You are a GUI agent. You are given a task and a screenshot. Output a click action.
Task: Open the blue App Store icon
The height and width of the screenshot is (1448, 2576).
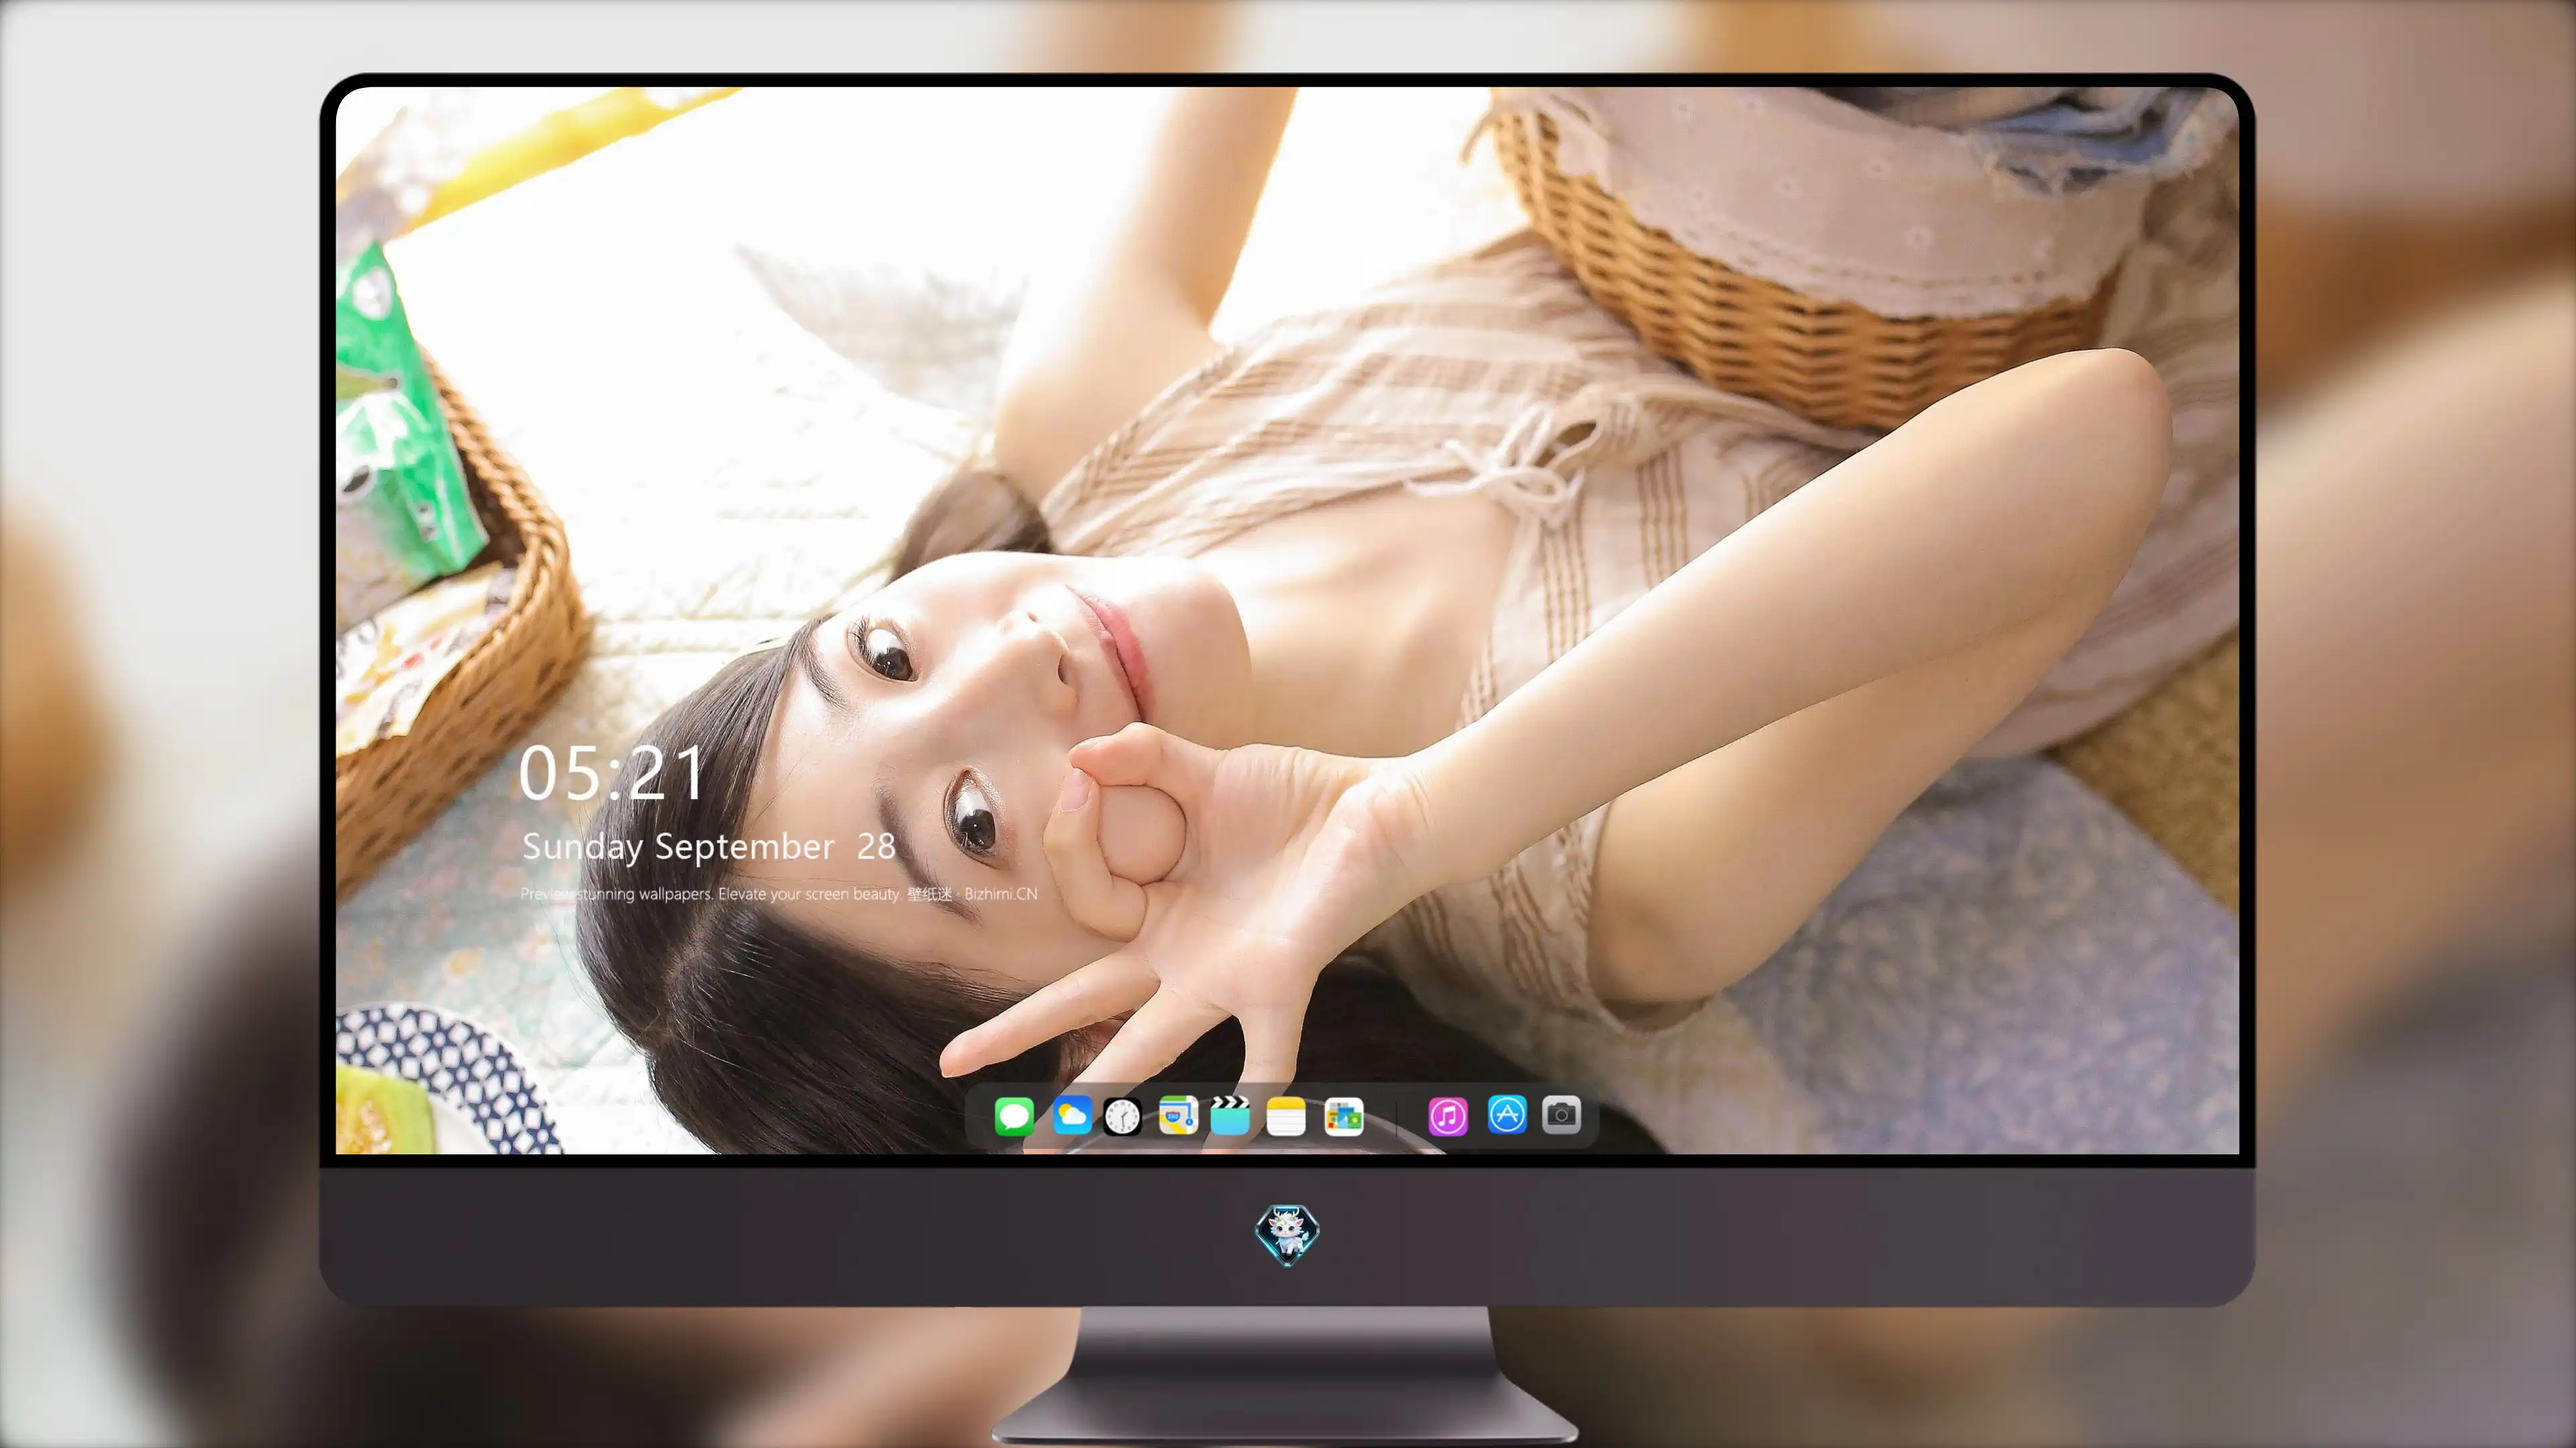1507,1114
